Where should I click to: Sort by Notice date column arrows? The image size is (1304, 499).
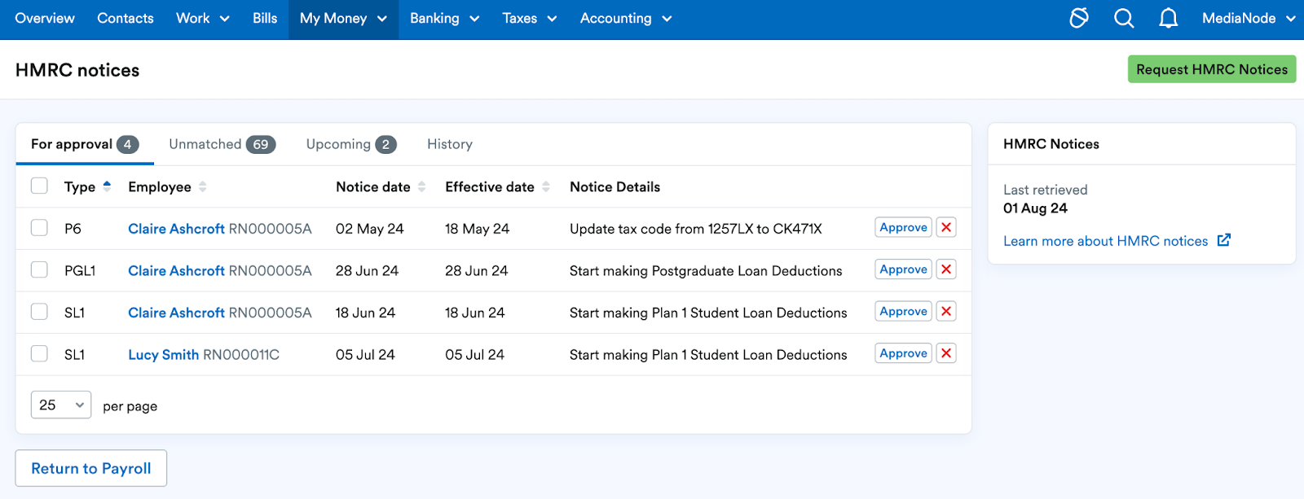[x=421, y=187]
